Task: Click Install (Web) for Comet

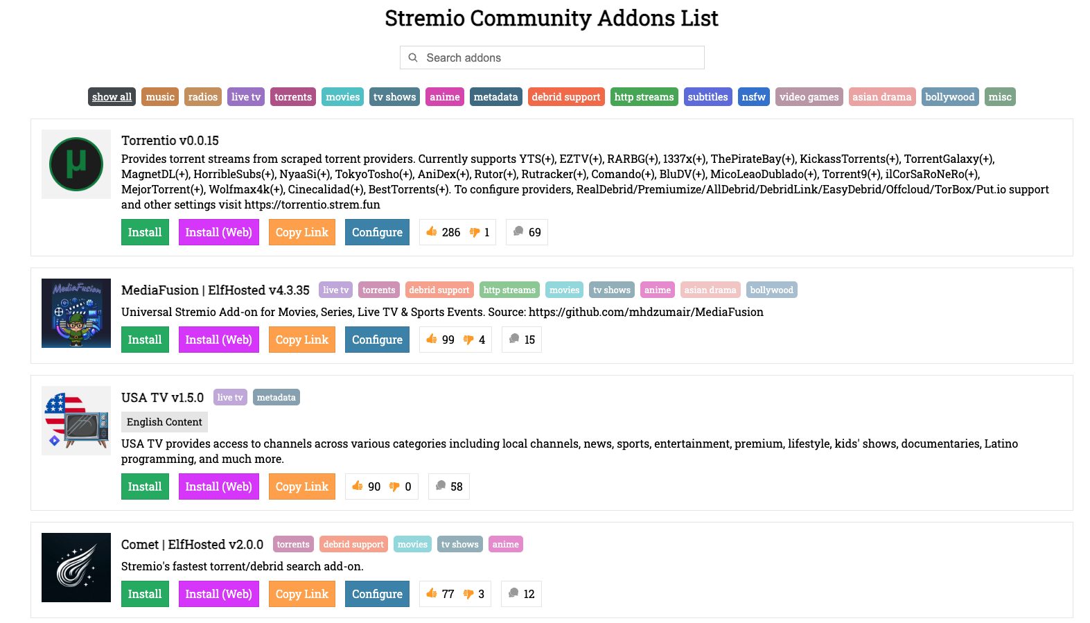Action: point(219,594)
